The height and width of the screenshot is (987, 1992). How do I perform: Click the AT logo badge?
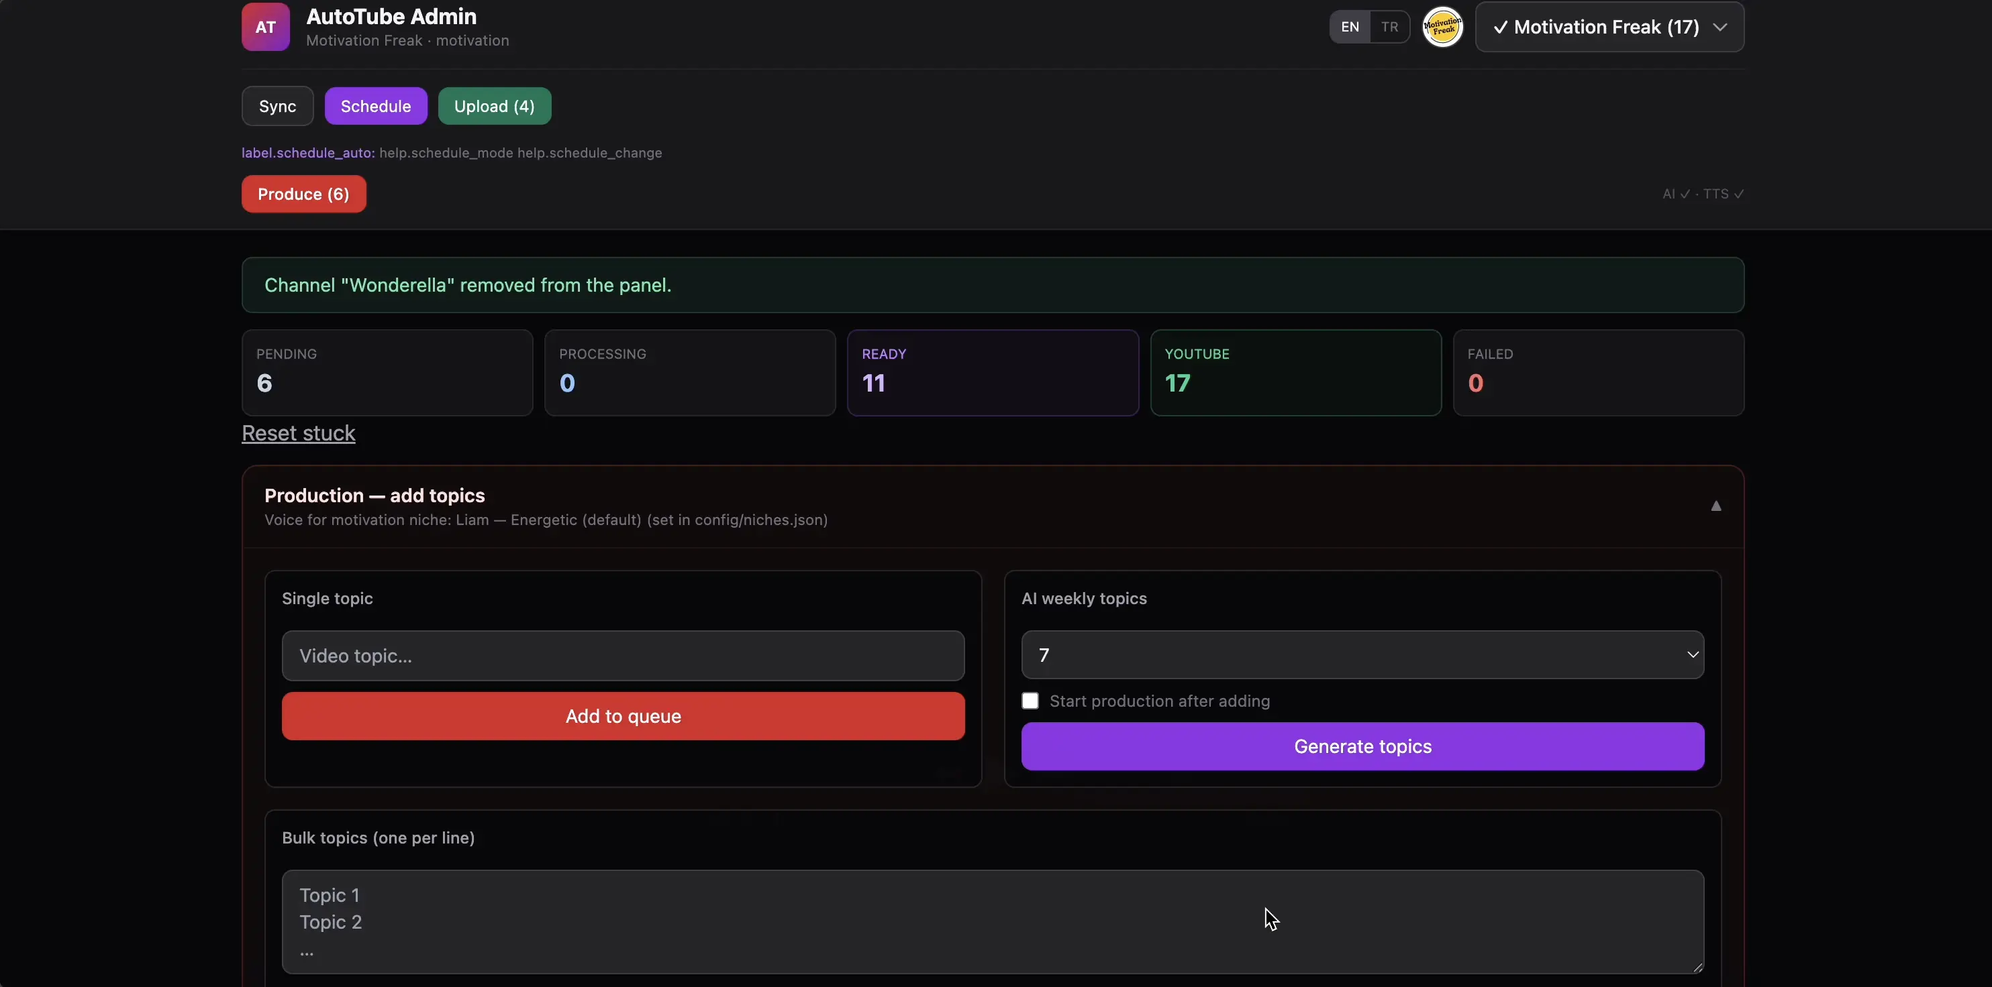click(x=265, y=26)
